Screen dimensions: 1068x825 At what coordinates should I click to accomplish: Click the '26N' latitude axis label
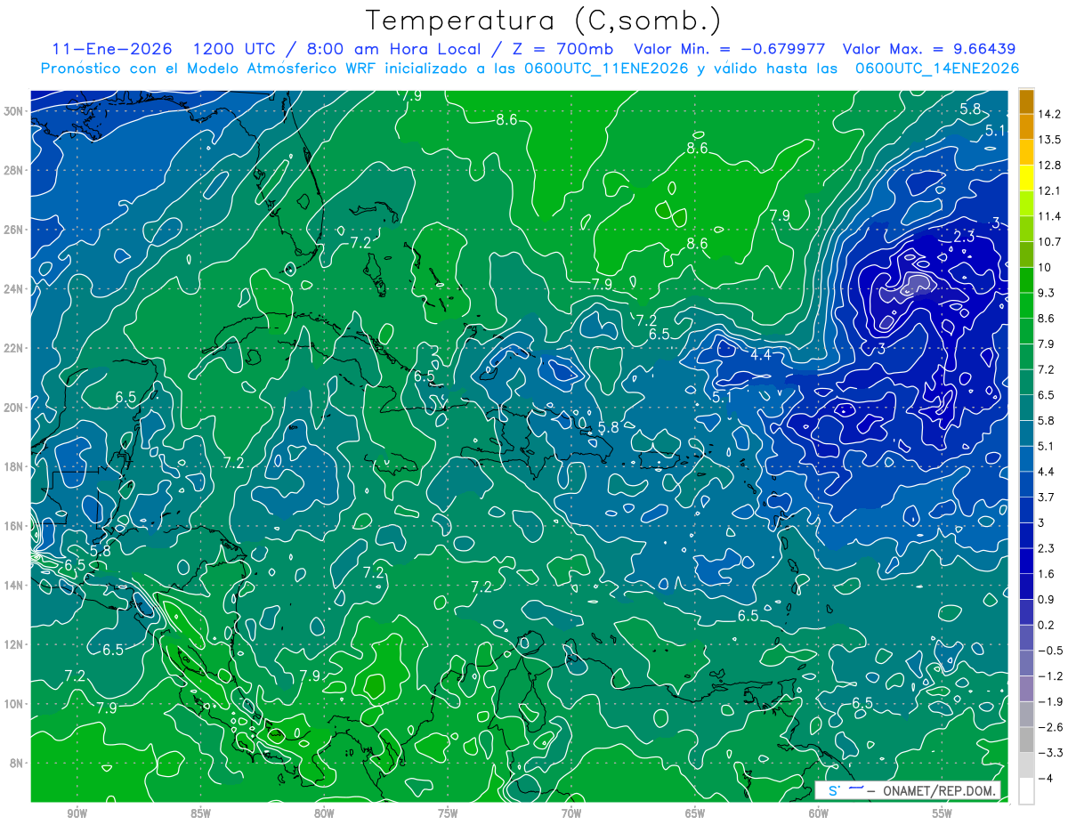coord(13,230)
